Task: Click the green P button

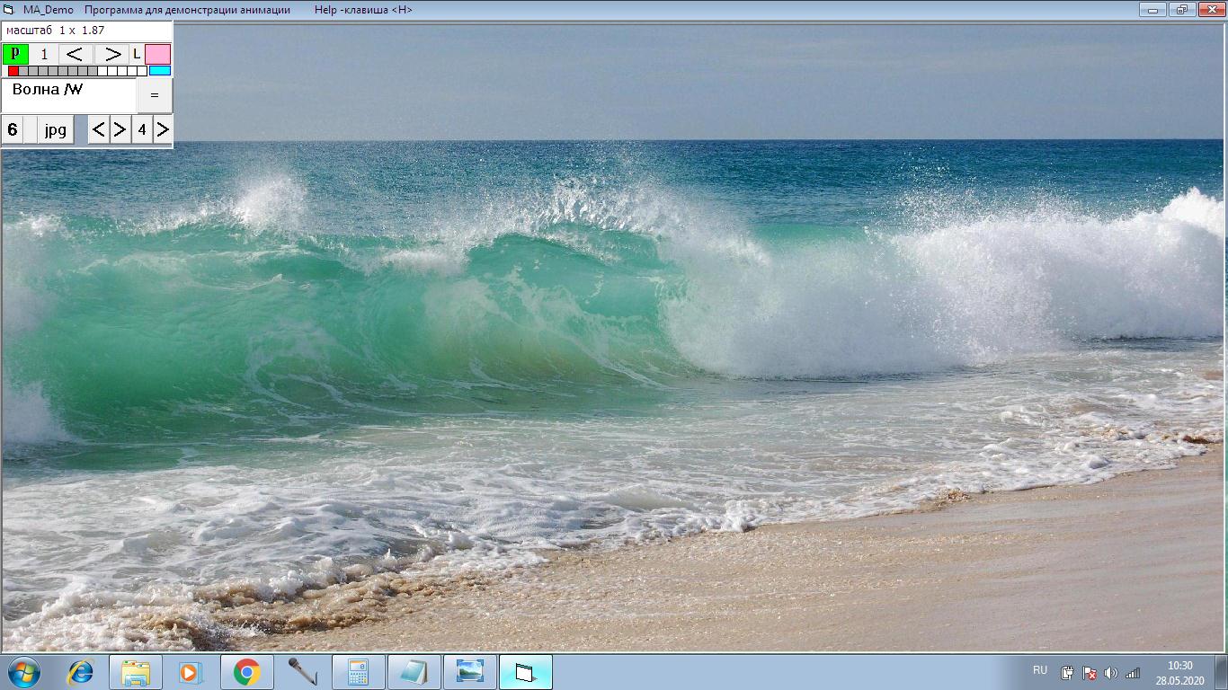Action: pyautogui.click(x=15, y=54)
